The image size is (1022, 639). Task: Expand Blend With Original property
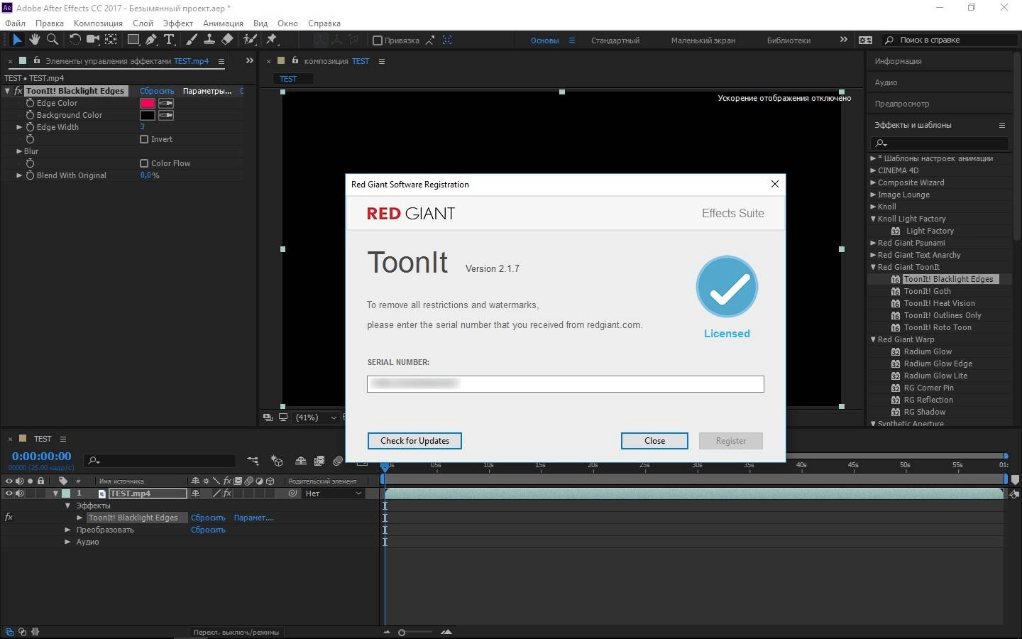pos(19,175)
